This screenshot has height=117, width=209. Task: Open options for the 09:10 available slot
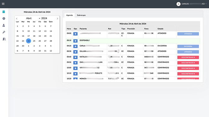coord(75,41)
